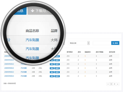Go to the previous page with «
The height and width of the screenshot is (92, 123).
(108, 84)
